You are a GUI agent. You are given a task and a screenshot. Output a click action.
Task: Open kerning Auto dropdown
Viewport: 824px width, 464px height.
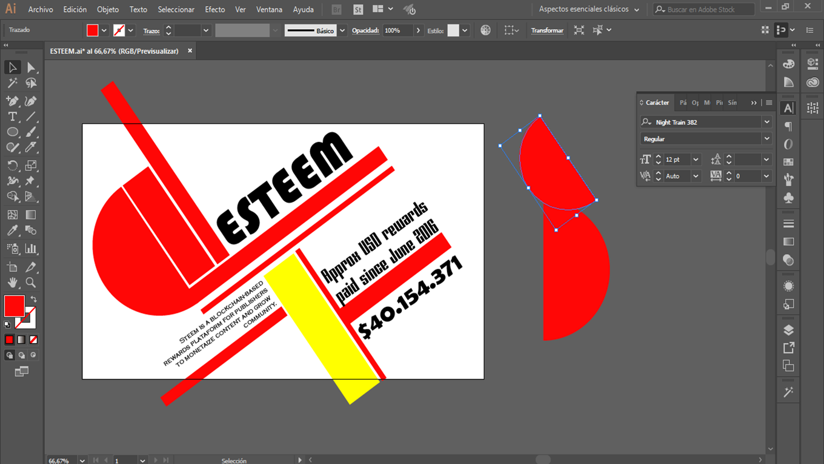[x=696, y=176]
